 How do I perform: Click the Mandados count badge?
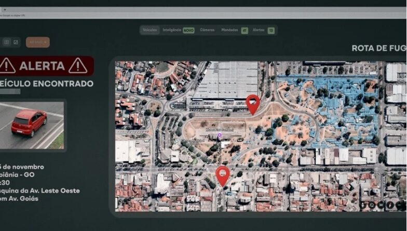coord(245,31)
